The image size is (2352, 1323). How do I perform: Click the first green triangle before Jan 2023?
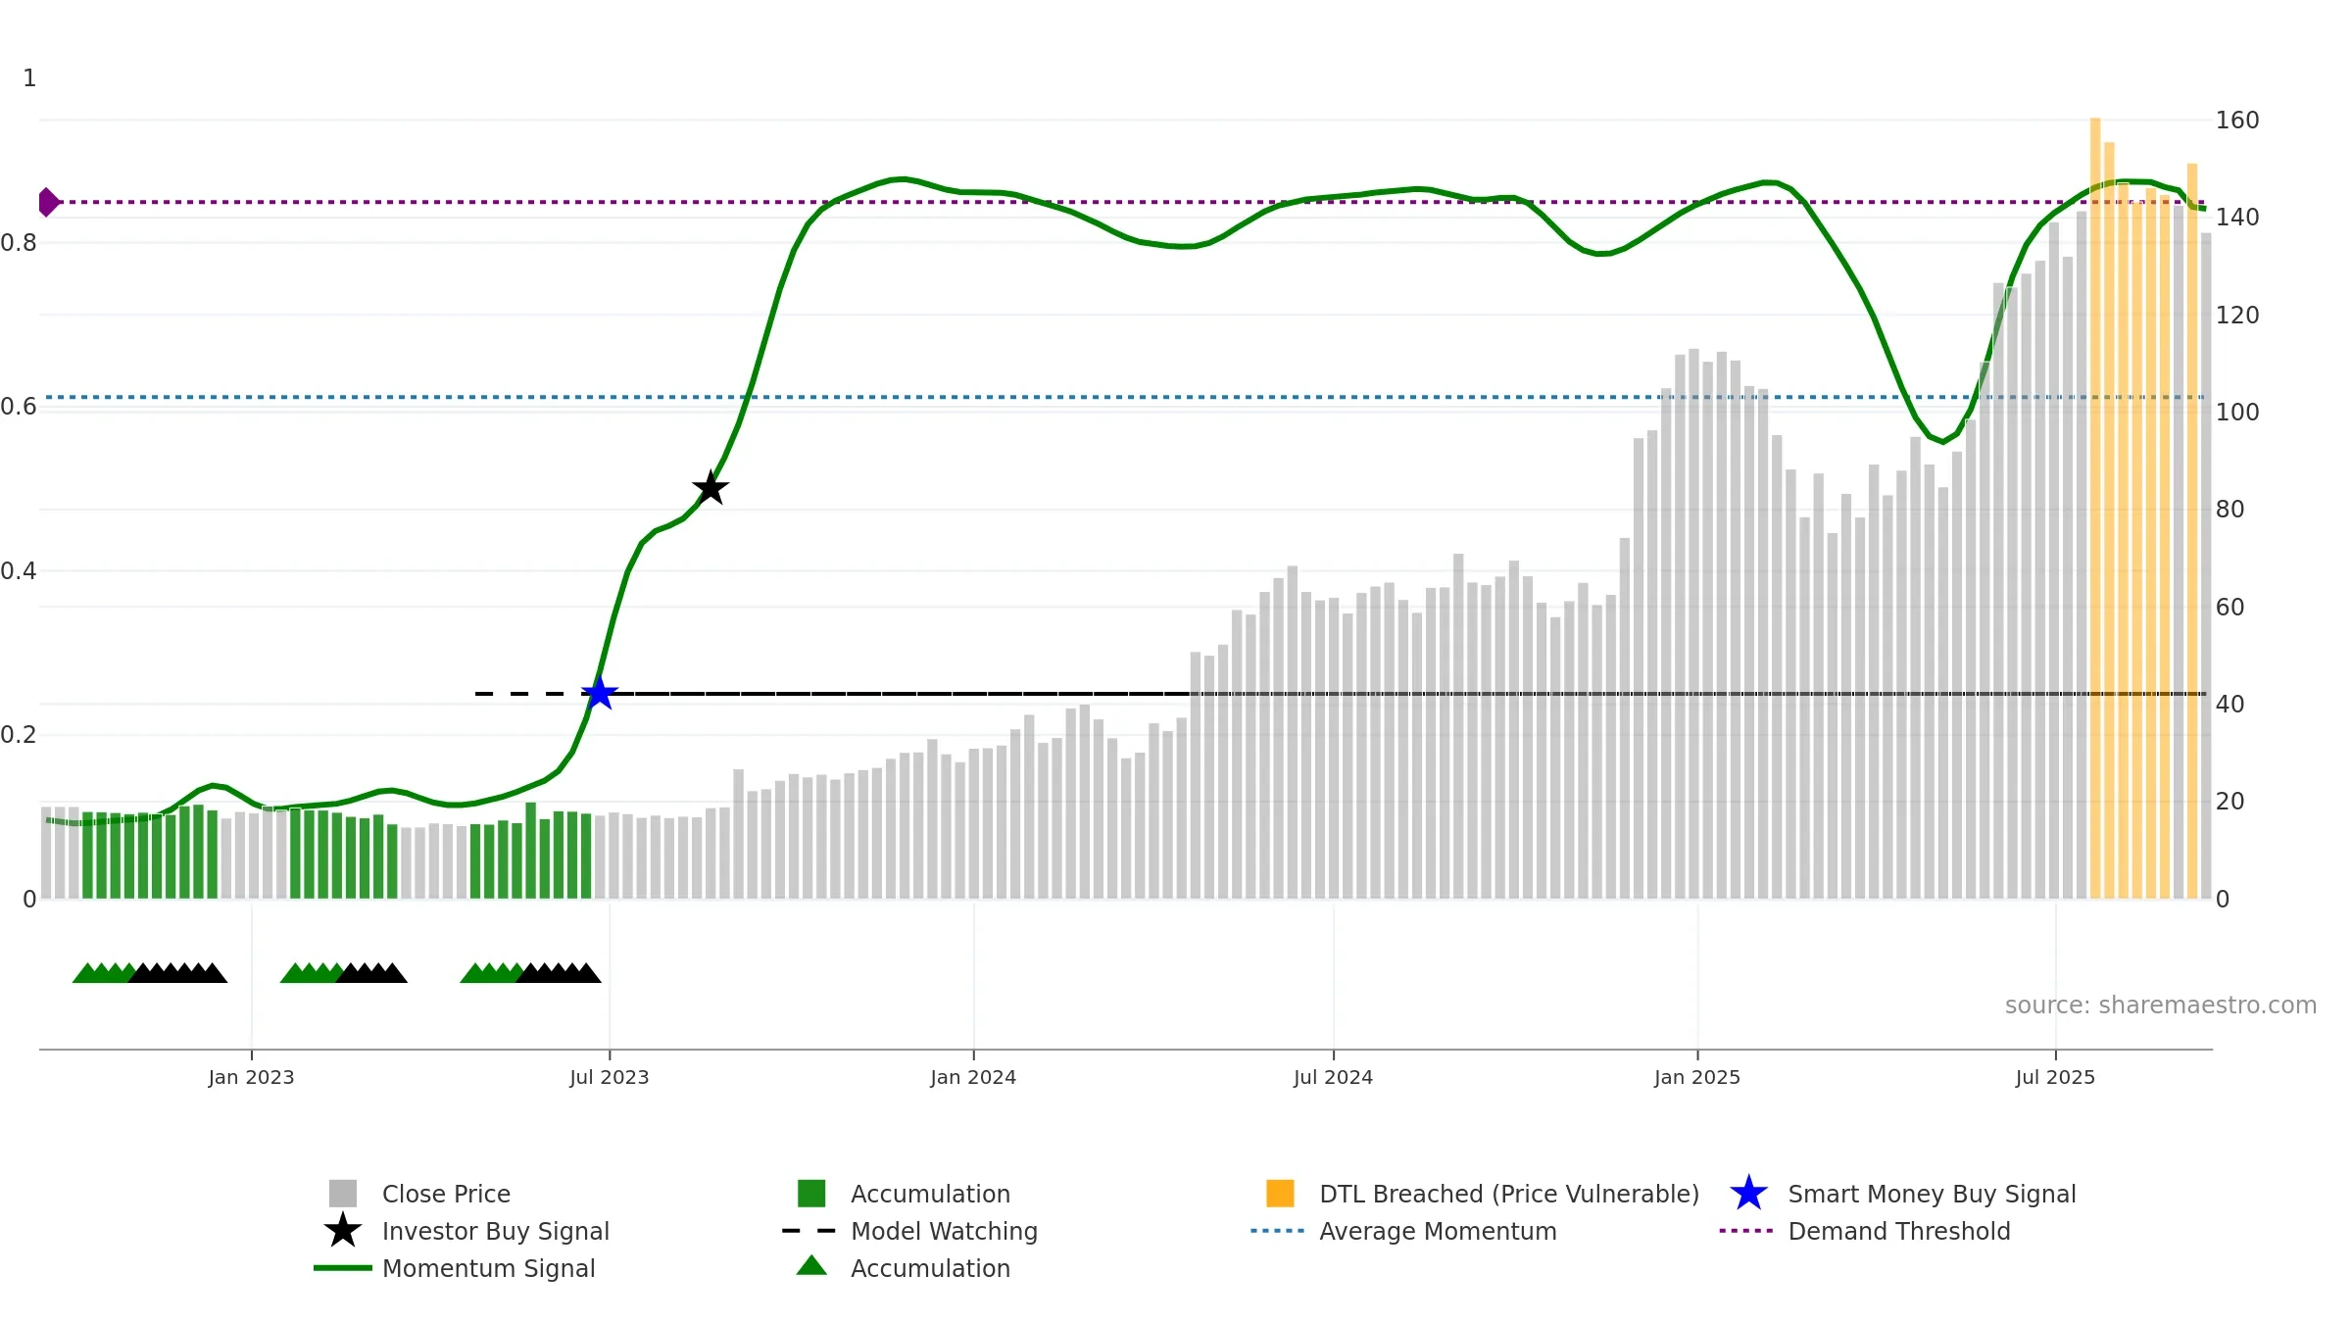(86, 972)
